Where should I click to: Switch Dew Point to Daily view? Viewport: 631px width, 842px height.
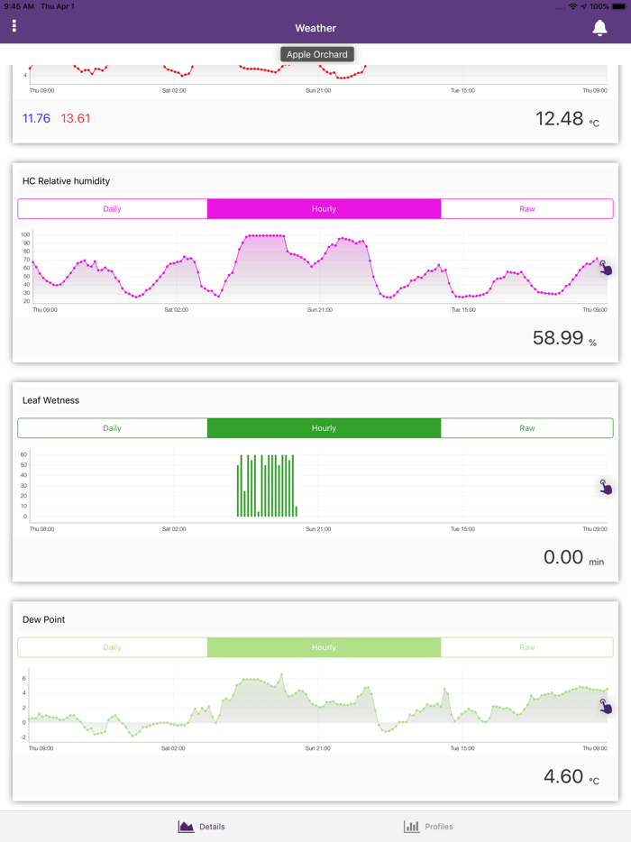(113, 647)
